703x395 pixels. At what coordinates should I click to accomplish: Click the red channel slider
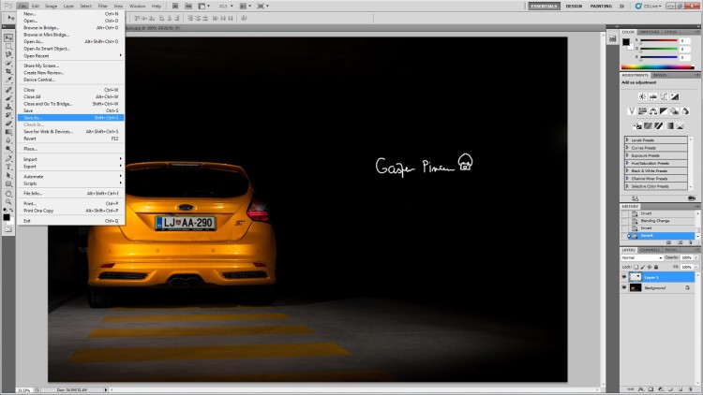point(659,41)
